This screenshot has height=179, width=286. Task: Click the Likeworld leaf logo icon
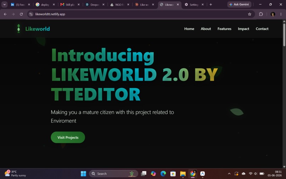[x=18, y=29]
